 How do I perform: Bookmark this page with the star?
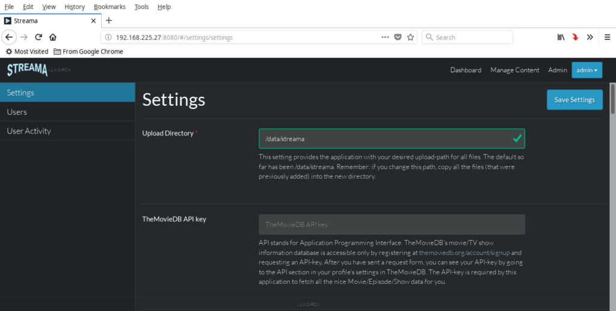point(410,37)
